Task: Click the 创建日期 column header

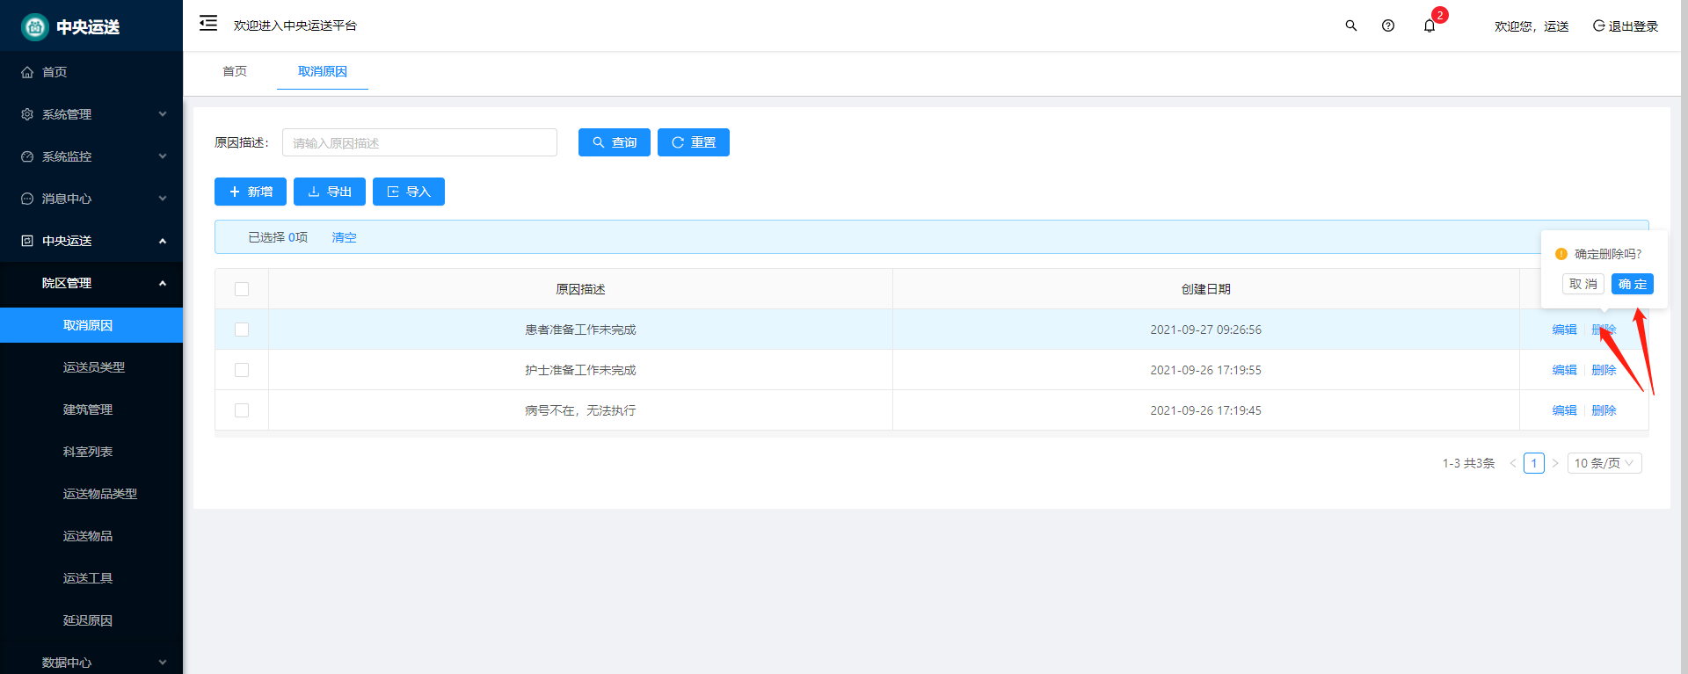Action: [x=1206, y=289]
